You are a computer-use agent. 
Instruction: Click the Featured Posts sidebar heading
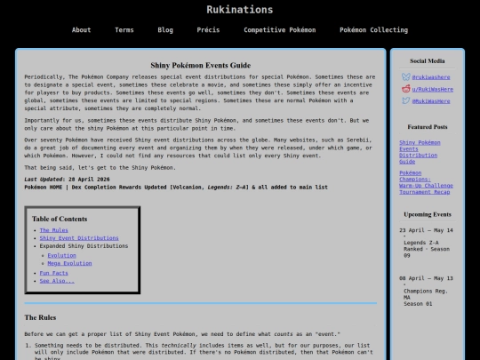coord(427,127)
